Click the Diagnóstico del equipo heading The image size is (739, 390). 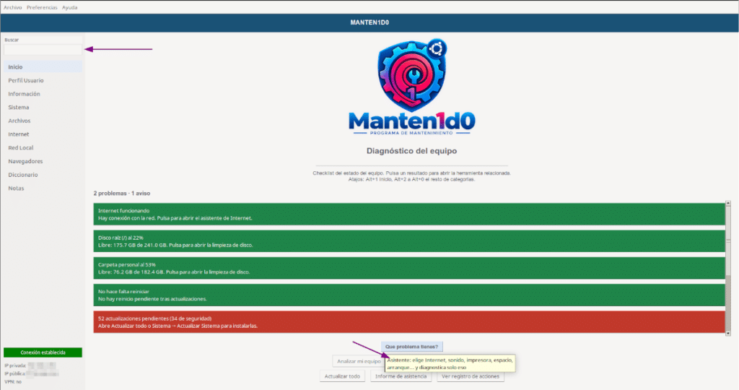coord(411,151)
